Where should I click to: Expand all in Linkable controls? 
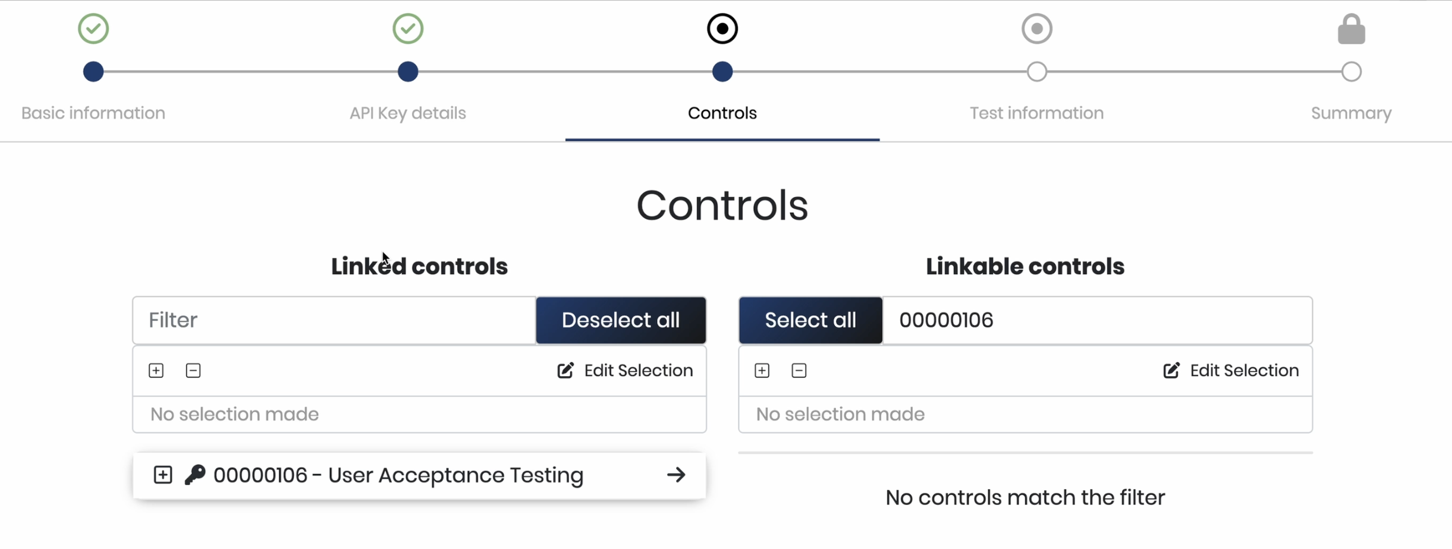point(762,371)
